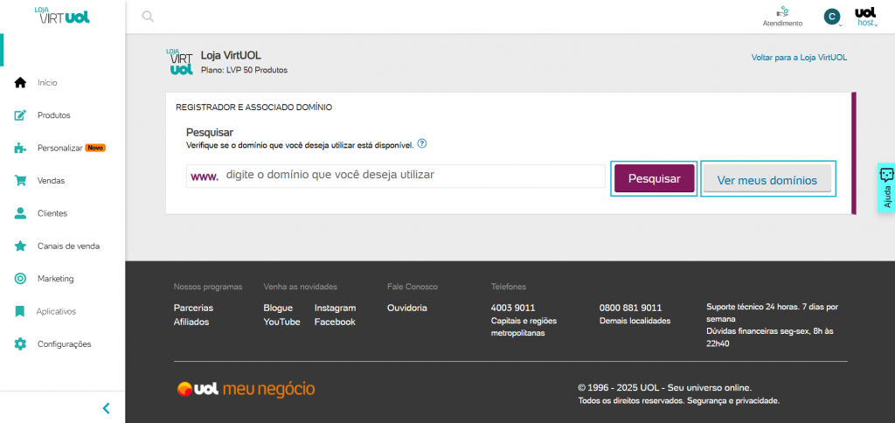Click the Loja VirtUOL store header logo

point(181,62)
